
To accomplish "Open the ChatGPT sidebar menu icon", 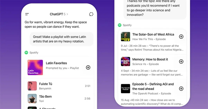I will click(x=27, y=14).
